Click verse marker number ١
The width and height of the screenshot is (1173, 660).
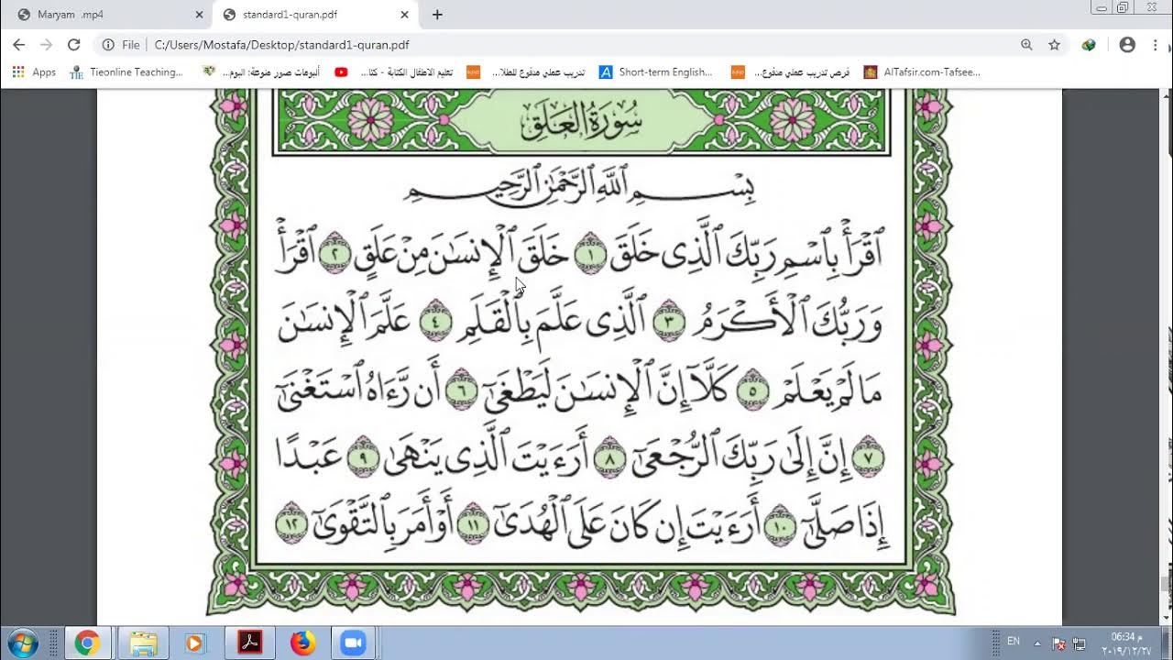pos(591,256)
